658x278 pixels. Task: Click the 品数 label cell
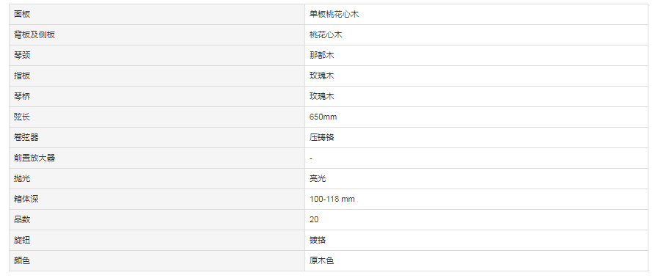[157, 220]
